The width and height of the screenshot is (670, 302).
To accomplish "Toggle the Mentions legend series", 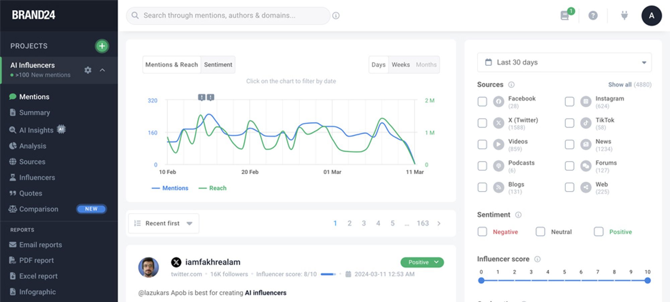I will 170,188.
